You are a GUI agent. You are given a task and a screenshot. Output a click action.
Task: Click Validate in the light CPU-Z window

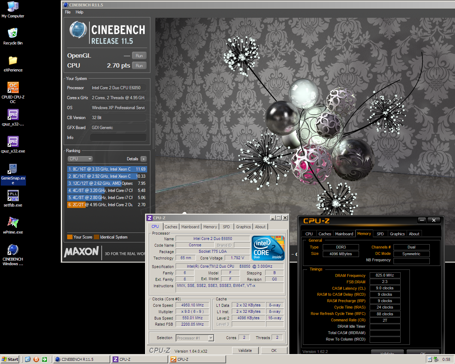click(245, 350)
